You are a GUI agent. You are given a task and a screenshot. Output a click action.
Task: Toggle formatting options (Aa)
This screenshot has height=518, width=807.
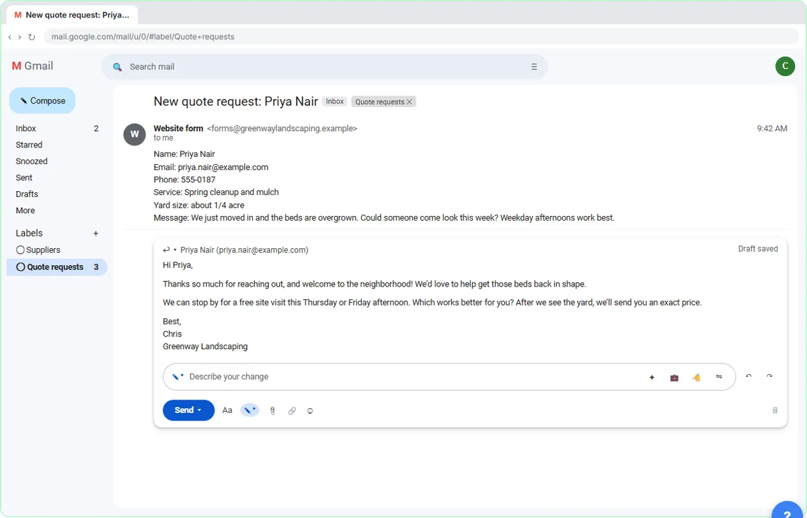click(227, 410)
